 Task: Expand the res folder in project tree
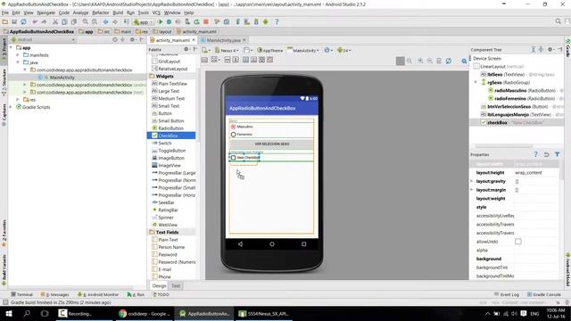coord(18,99)
